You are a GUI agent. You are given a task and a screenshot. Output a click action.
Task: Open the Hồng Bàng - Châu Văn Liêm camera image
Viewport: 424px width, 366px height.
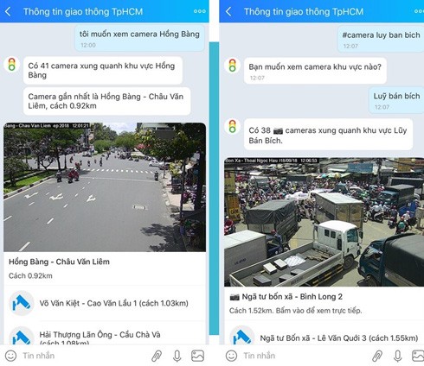click(105, 187)
